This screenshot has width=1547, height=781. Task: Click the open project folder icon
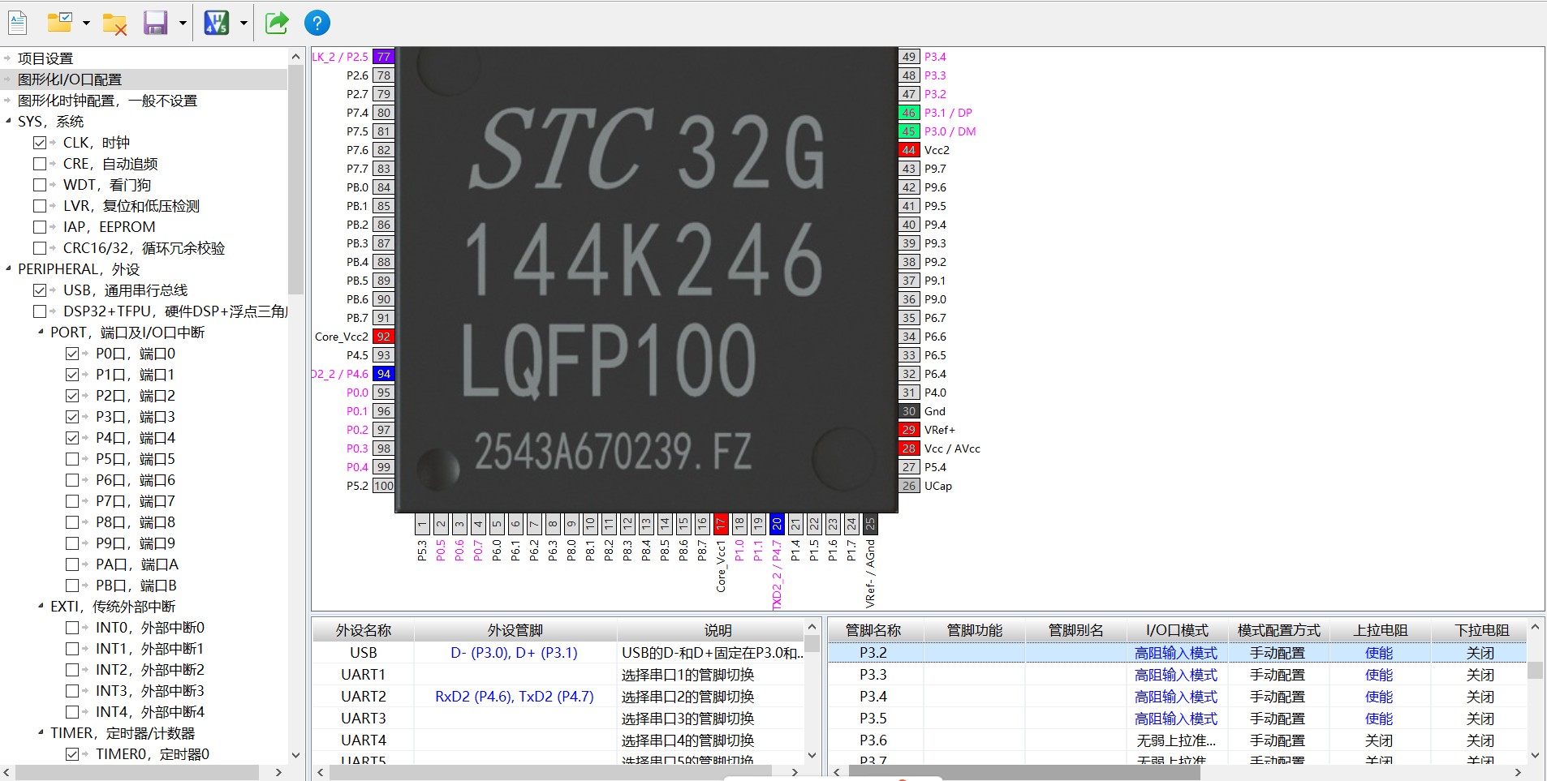59,23
